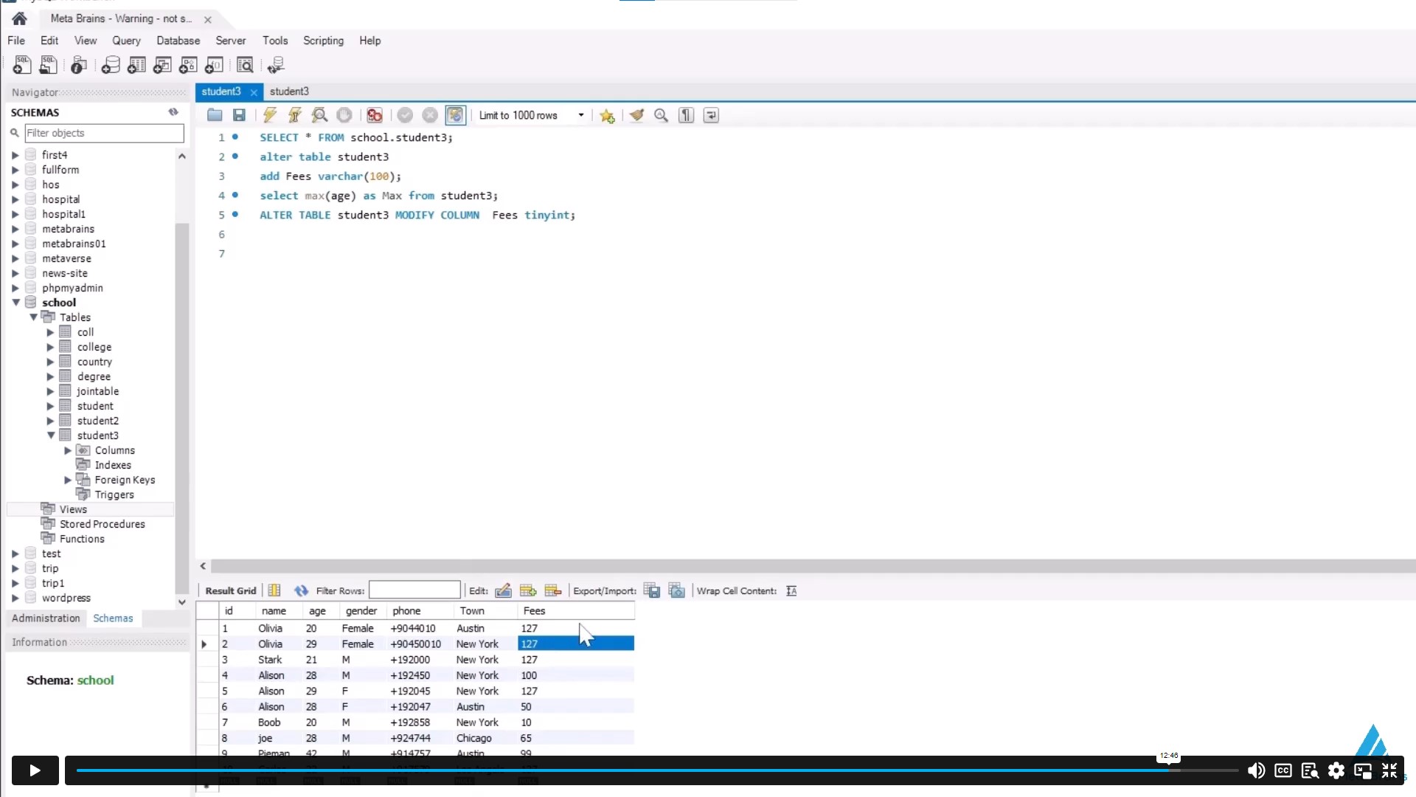Toggle picture-in-picture video mode

1363,770
